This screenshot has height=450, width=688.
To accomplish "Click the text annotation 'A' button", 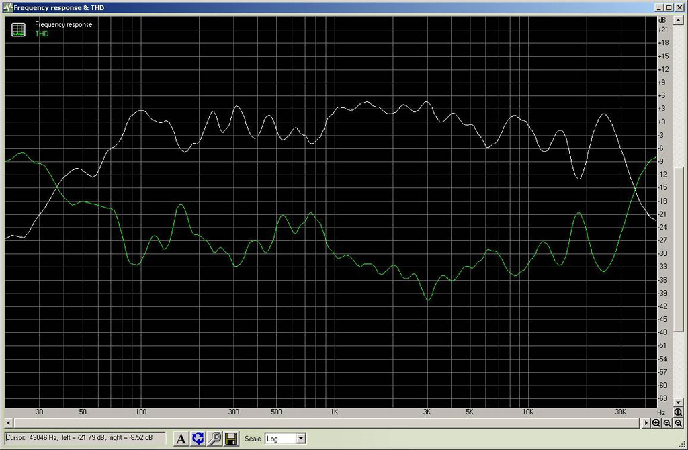I will 181,439.
